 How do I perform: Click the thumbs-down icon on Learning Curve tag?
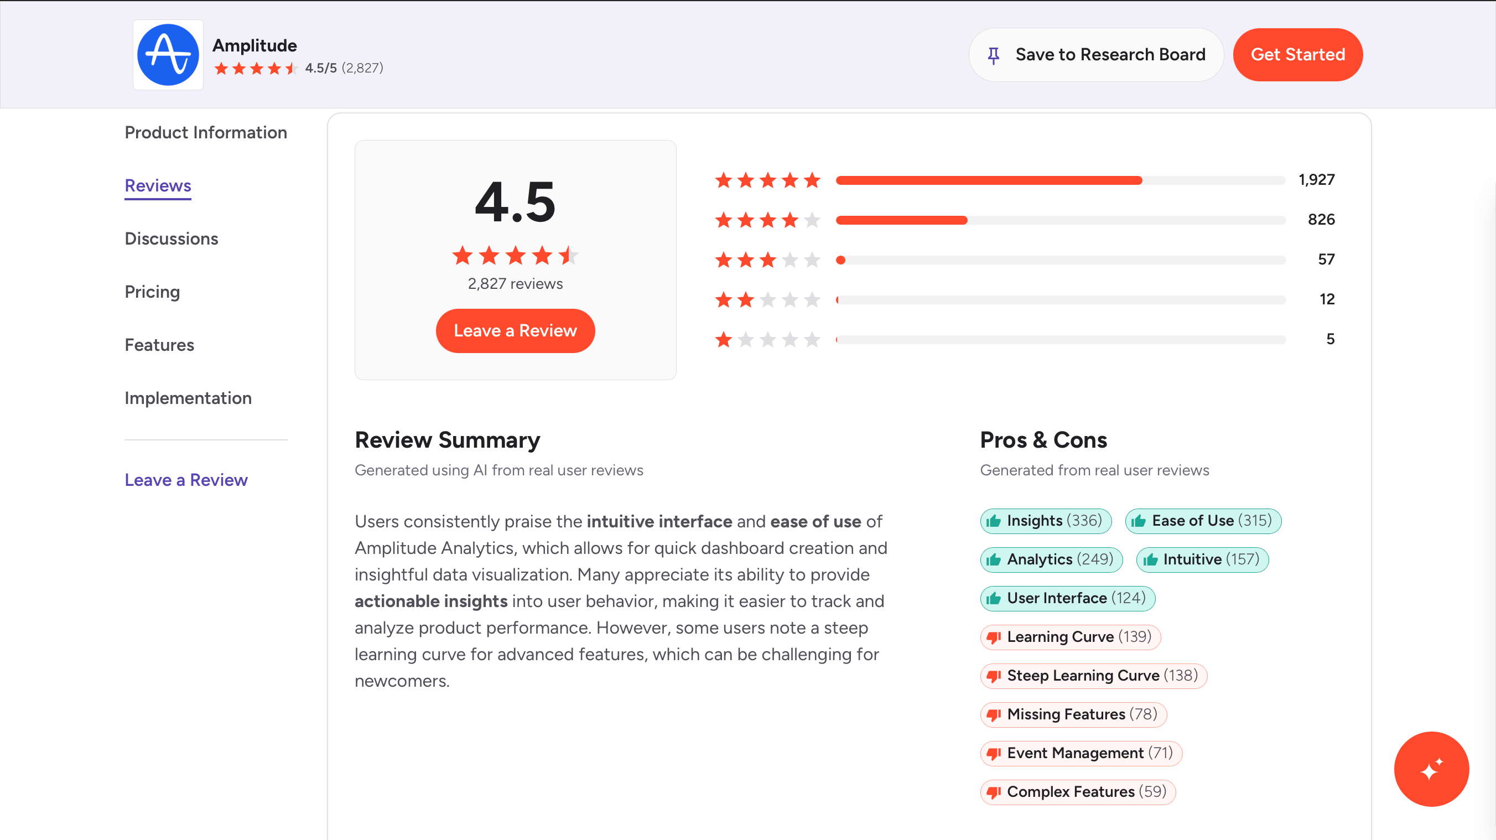coord(994,637)
